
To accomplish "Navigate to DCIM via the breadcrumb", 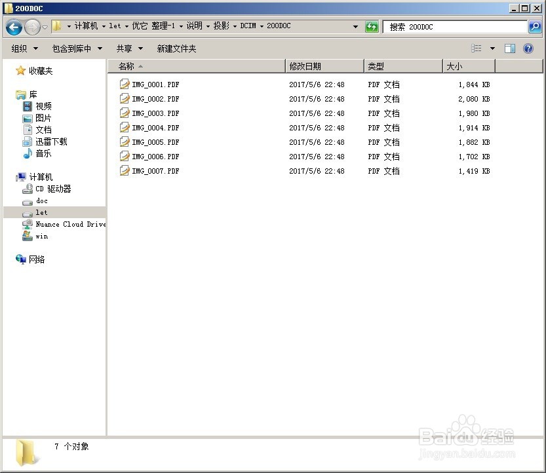I will pyautogui.click(x=248, y=26).
